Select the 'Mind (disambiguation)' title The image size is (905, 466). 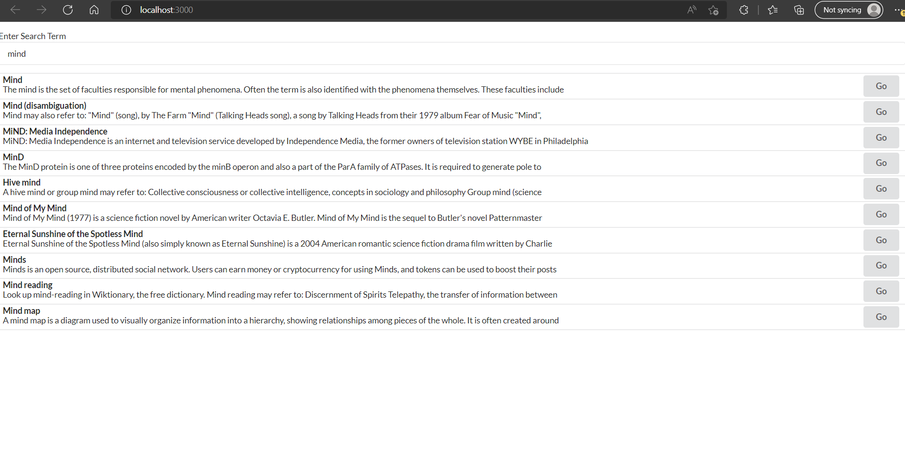point(44,106)
